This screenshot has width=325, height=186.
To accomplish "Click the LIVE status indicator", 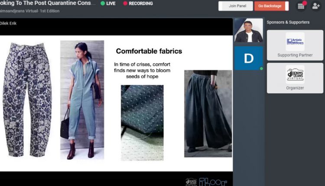I will click(108, 3).
